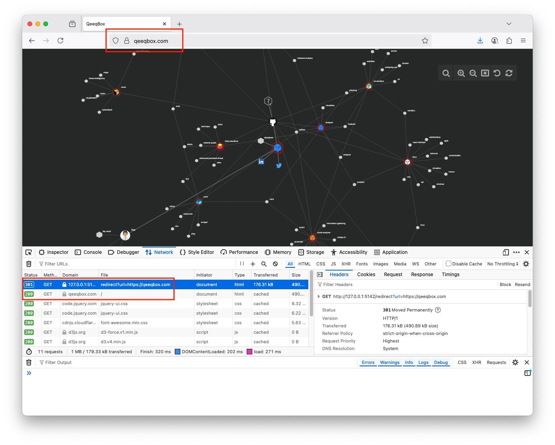Zoom in on the graph

461,73
